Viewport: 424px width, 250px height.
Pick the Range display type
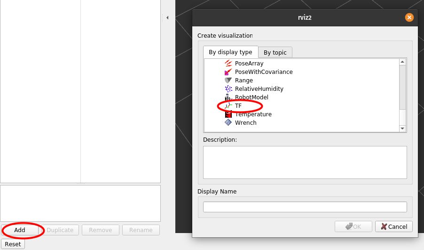pos(243,80)
